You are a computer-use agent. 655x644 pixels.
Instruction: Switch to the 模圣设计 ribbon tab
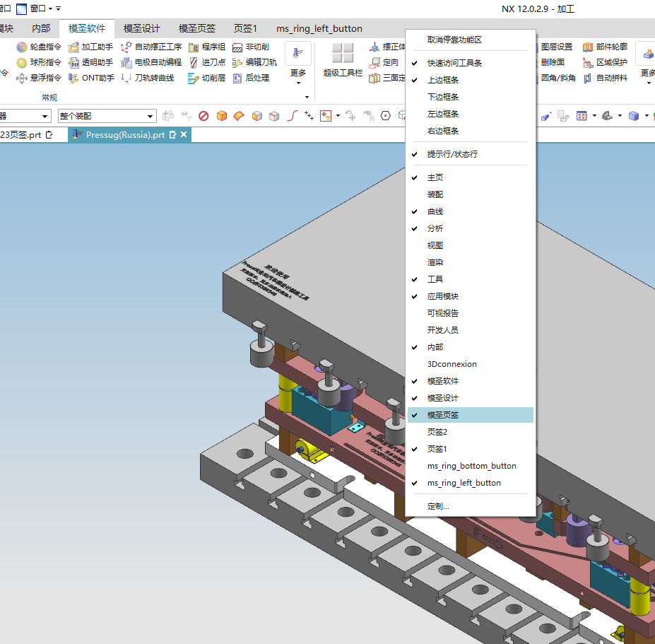(141, 28)
